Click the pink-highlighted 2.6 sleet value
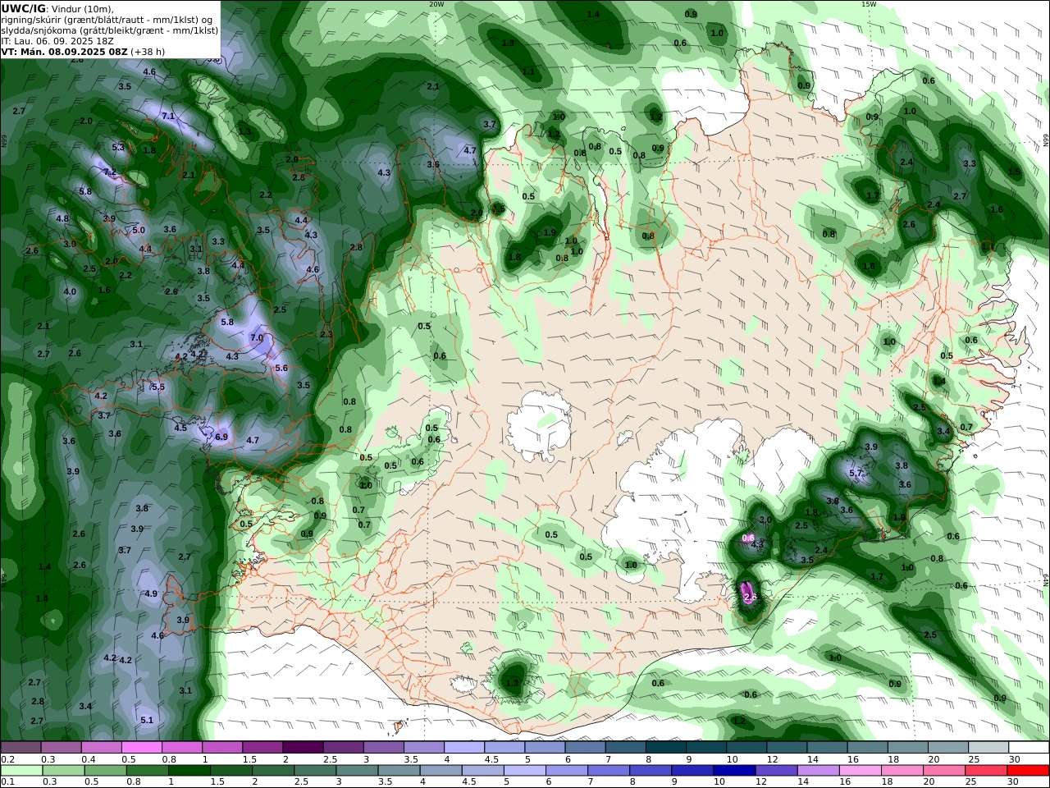The image size is (1050, 788). (x=750, y=597)
